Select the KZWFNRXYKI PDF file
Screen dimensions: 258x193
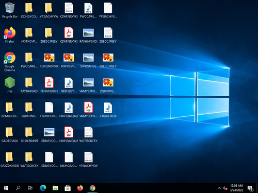tap(69, 35)
